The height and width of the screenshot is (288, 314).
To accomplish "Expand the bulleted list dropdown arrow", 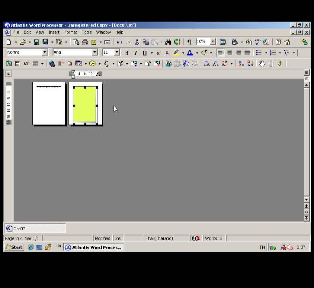I will [x=266, y=53].
